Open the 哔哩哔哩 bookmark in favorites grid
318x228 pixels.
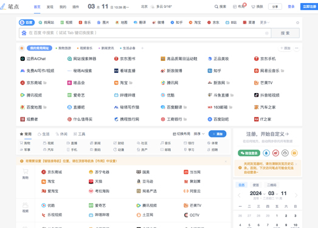[125, 95]
